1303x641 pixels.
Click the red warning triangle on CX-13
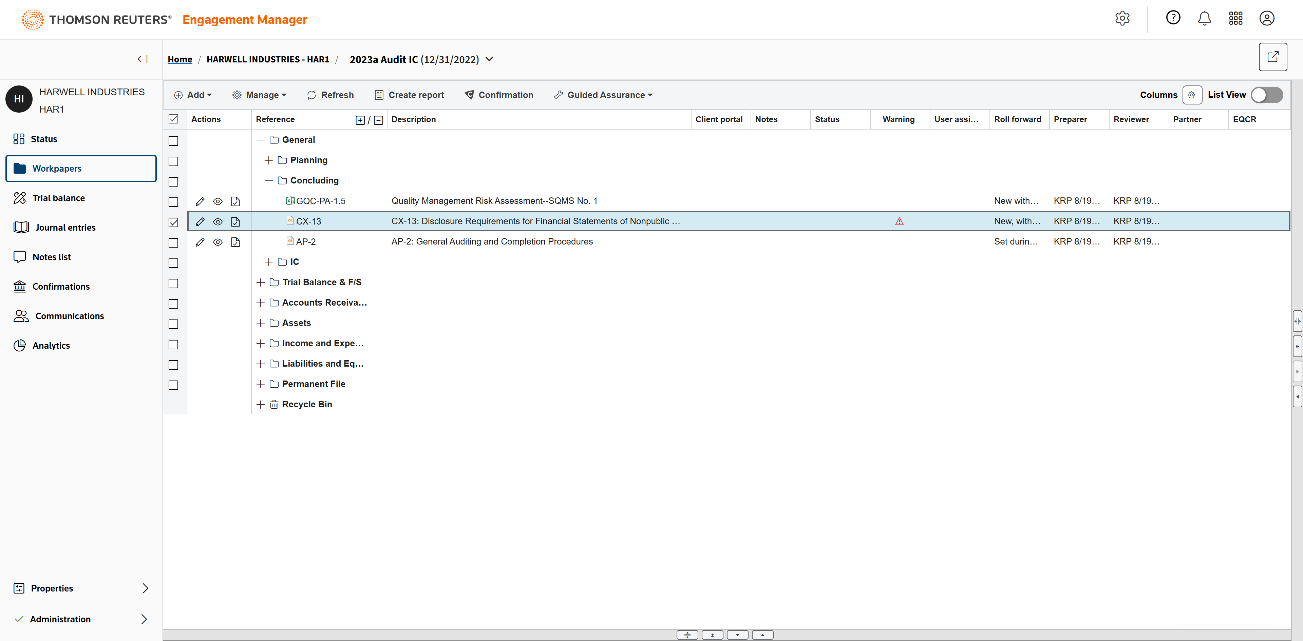tap(899, 221)
